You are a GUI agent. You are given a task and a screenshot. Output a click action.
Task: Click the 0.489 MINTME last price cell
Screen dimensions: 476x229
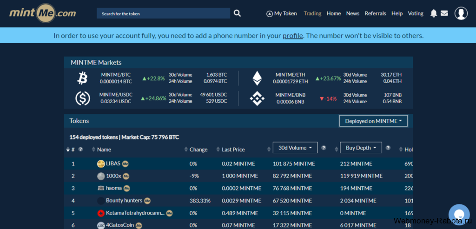click(x=240, y=213)
